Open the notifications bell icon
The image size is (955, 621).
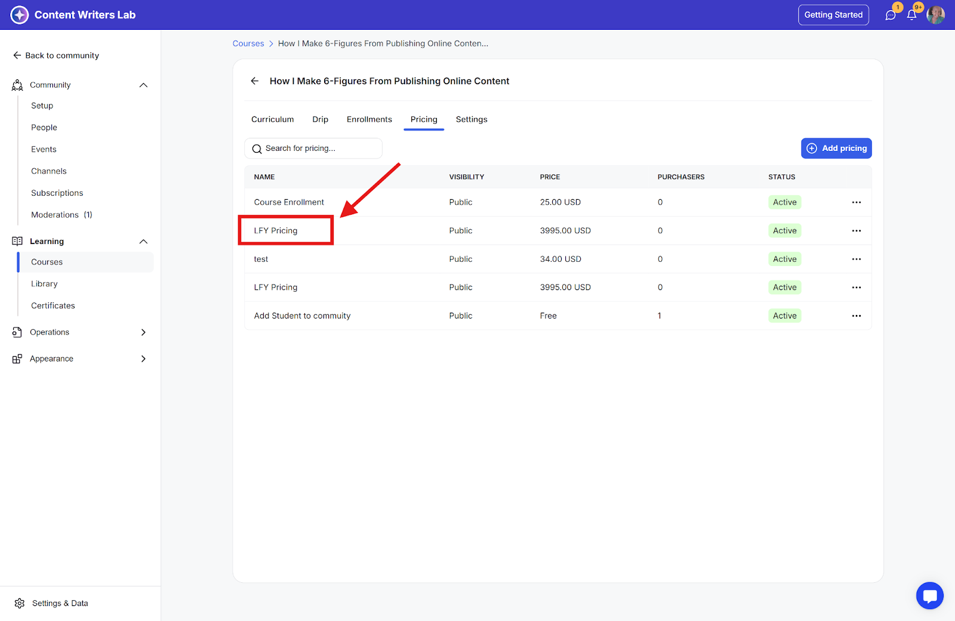click(911, 16)
